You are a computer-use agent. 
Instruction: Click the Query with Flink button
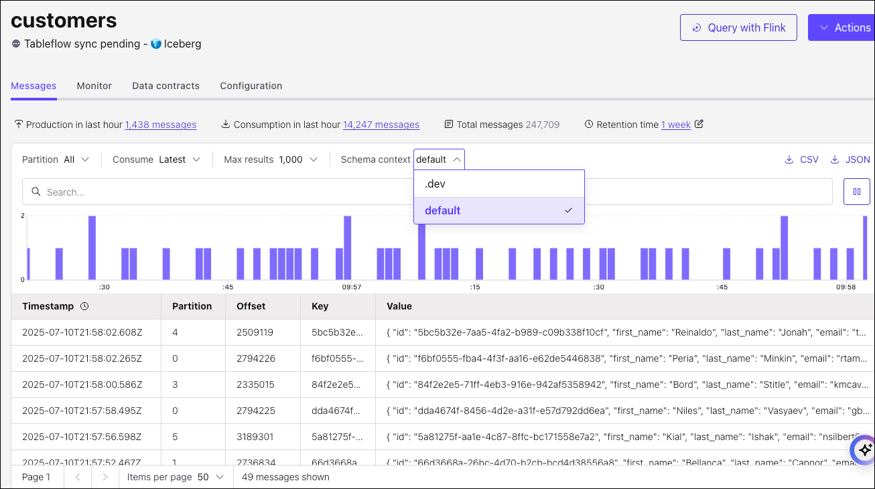[738, 27]
